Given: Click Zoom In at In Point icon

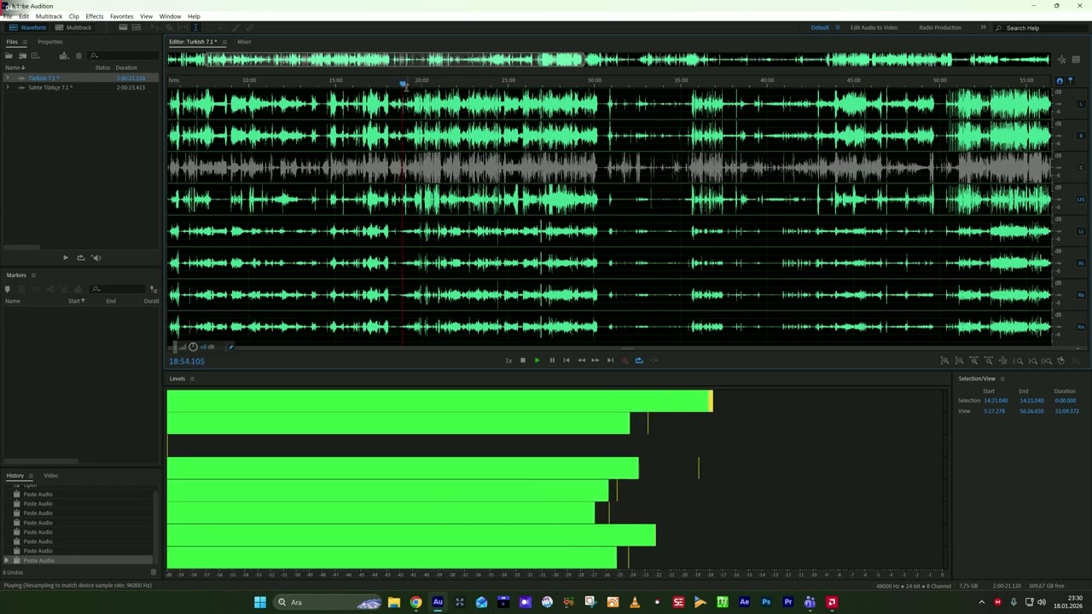Looking at the screenshot, I should click(1018, 361).
